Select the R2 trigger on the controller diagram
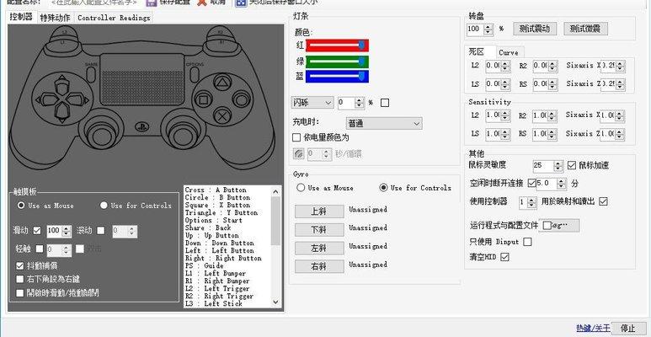Screen dimensions: 651x337 click(220, 32)
